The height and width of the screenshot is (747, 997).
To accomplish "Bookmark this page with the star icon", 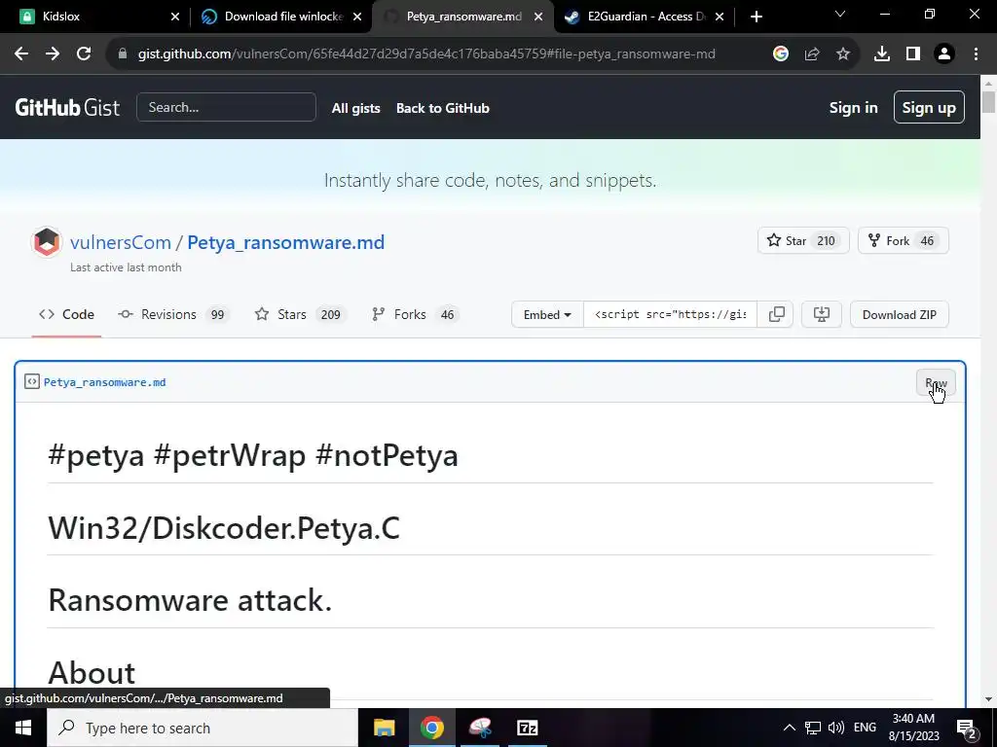I will 843,54.
